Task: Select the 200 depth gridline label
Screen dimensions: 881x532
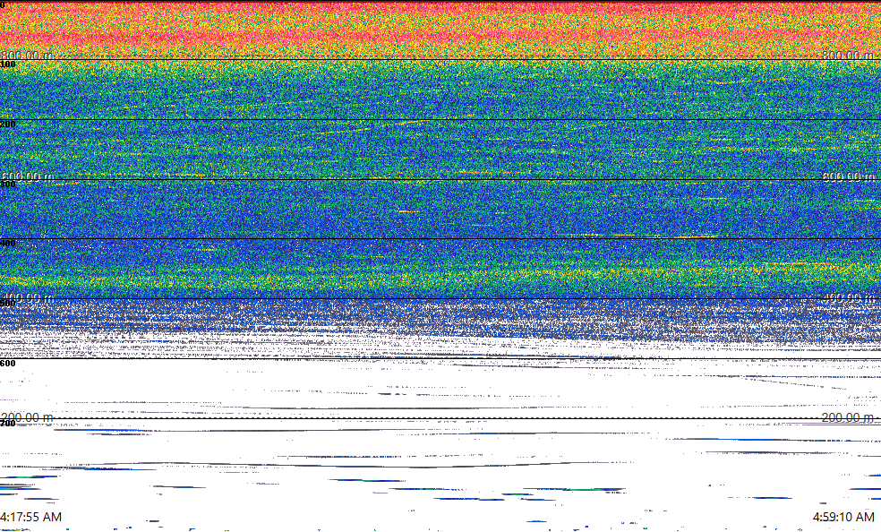Action: click(x=8, y=124)
